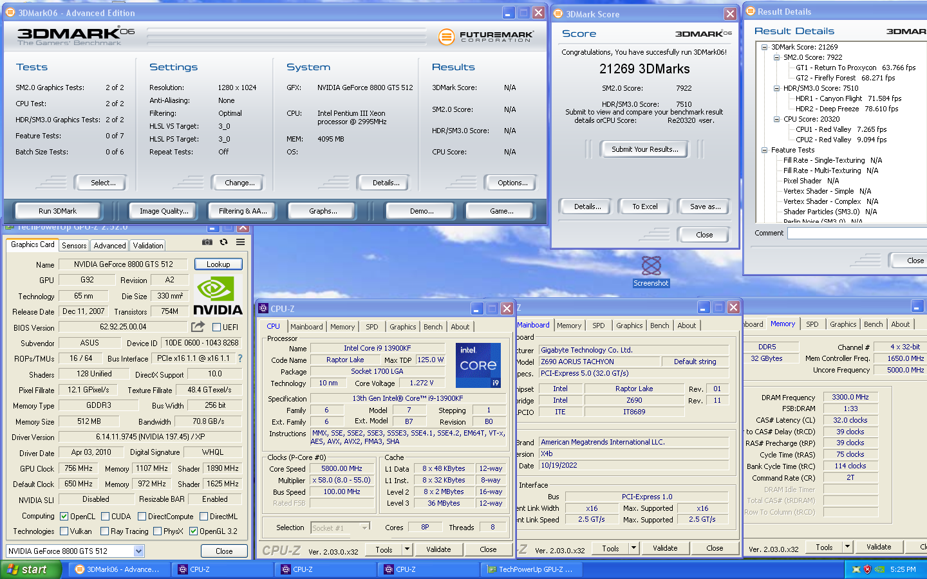This screenshot has height=579, width=927.
Task: Open the Bench tab in first CPU-Z
Action: (433, 327)
